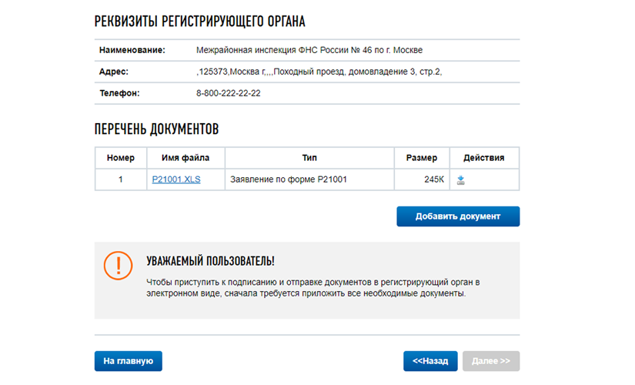Go back with the <<Назад button
635x385 pixels.
click(x=430, y=361)
